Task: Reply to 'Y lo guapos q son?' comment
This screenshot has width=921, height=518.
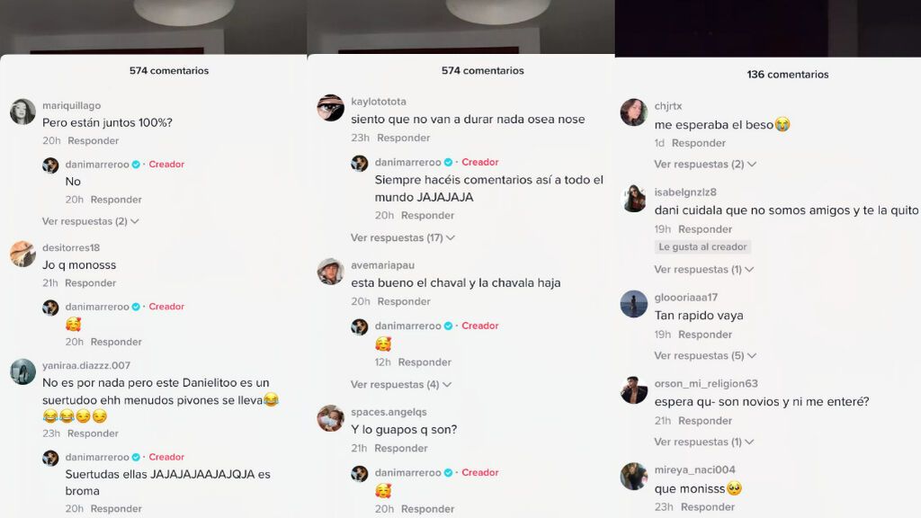Action: pyautogui.click(x=401, y=449)
